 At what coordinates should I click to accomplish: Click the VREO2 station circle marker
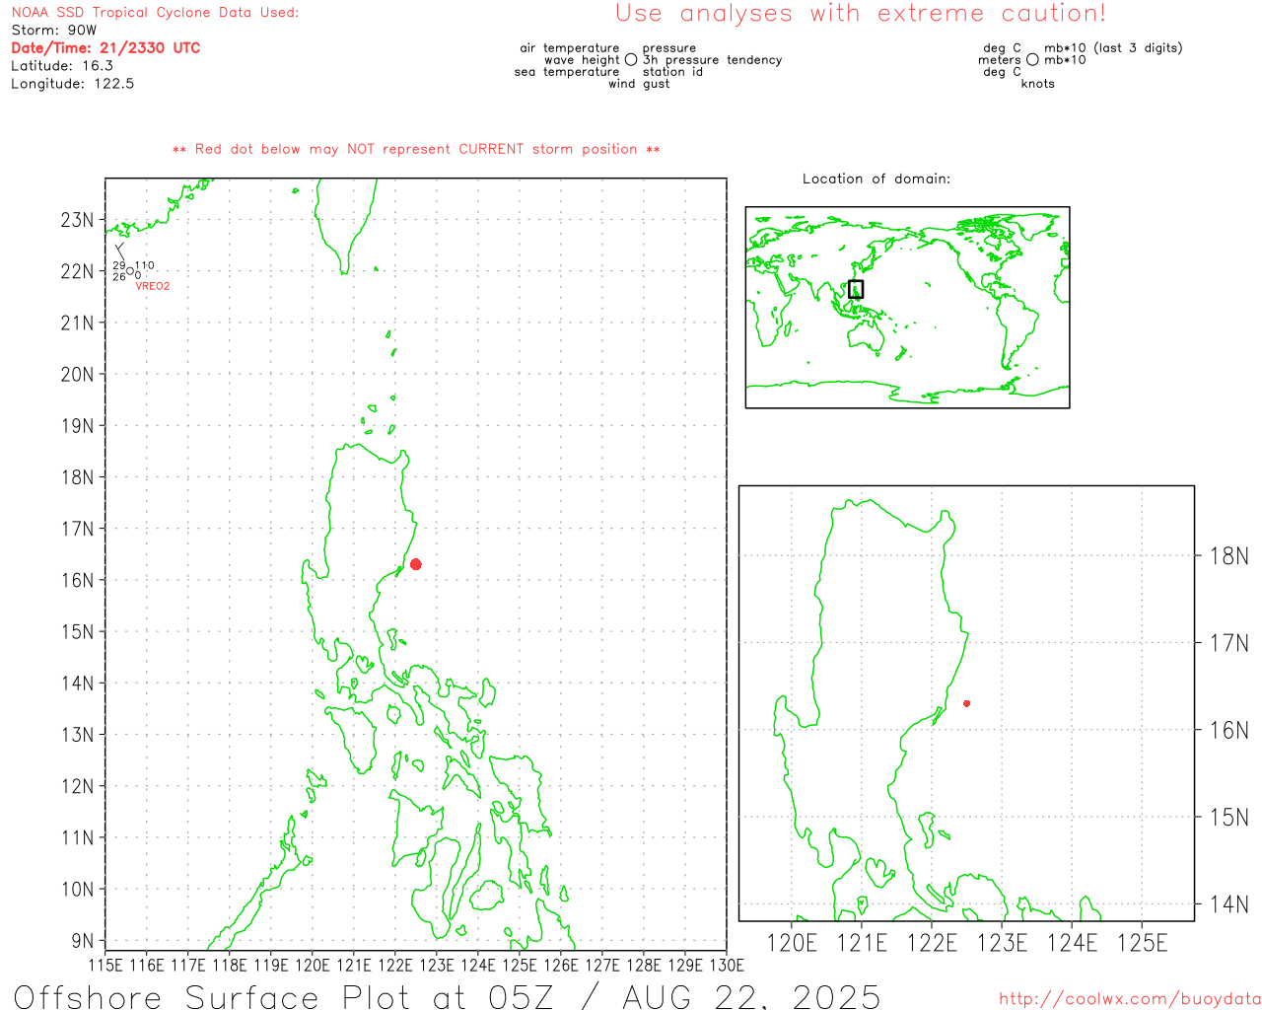click(130, 271)
